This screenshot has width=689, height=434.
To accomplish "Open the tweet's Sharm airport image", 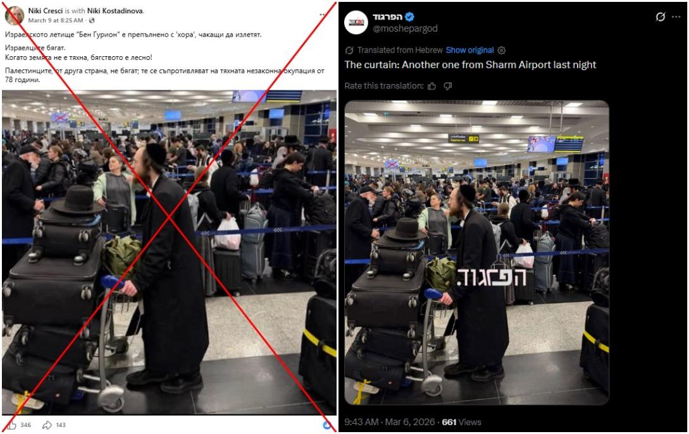I will pos(477,253).
